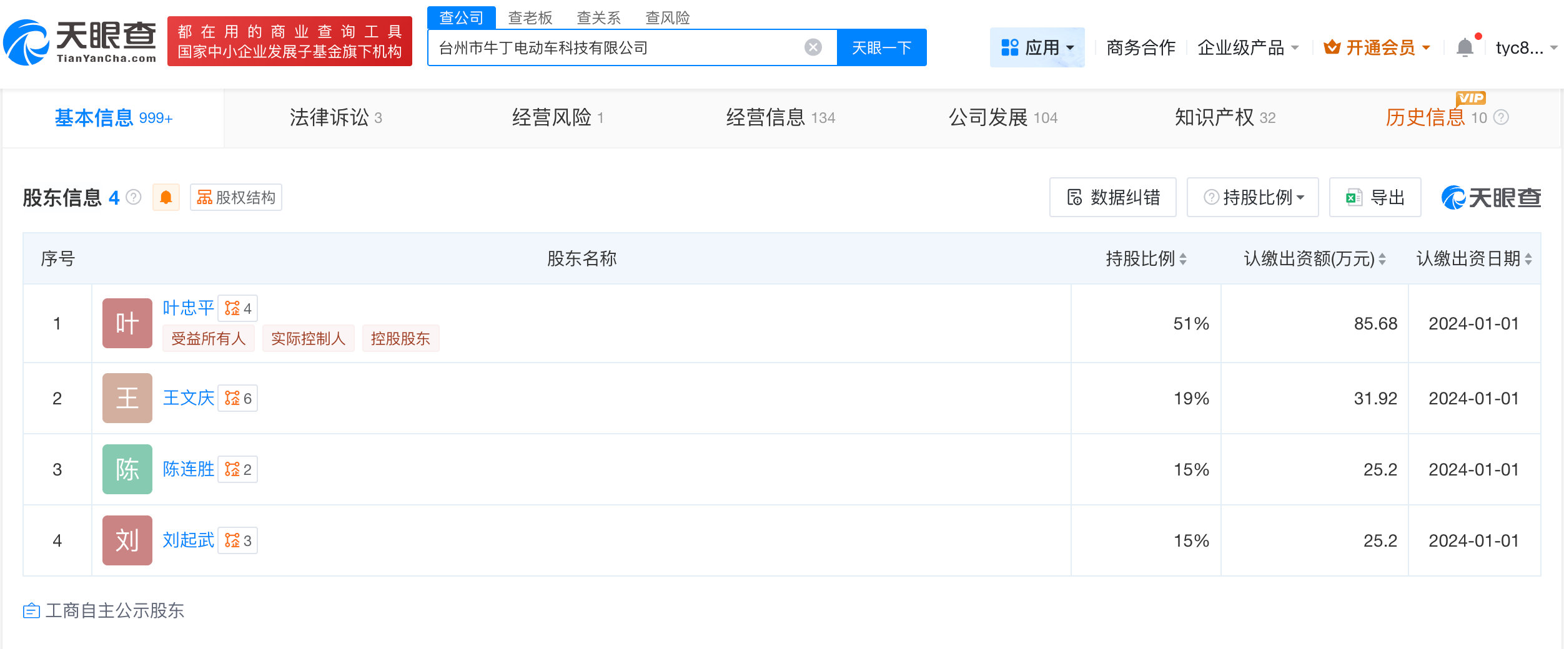
Task: Open the notification bell in header
Action: tap(1465, 47)
